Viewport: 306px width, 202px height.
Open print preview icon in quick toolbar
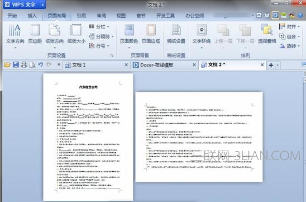pos(32,65)
